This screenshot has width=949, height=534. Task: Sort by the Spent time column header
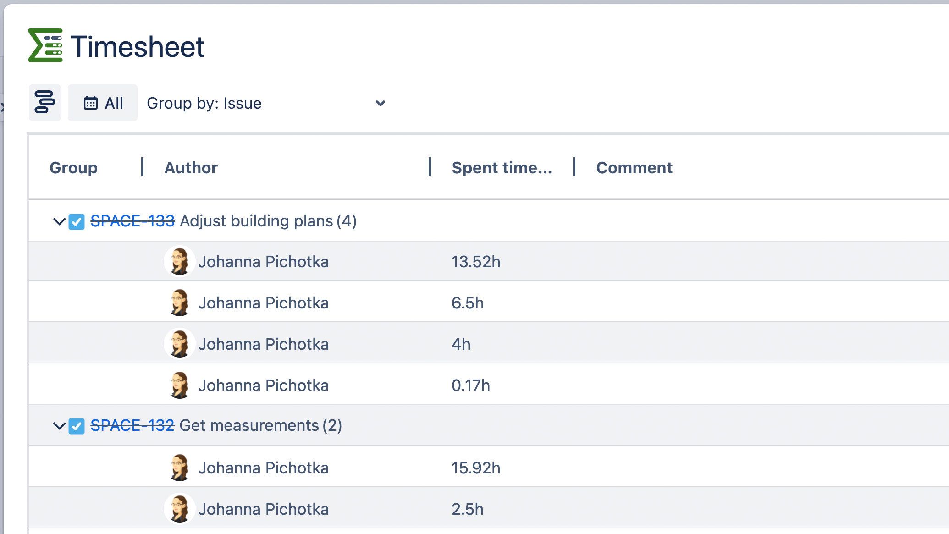[502, 168]
